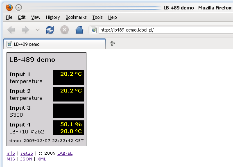Click the site identity icon beside the URL
Image resolution: width=233 pixels, height=167 pixels.
pos(94,30)
